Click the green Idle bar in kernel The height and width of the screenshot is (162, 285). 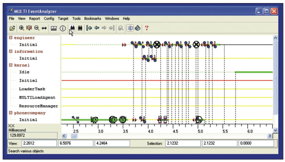[254, 72]
